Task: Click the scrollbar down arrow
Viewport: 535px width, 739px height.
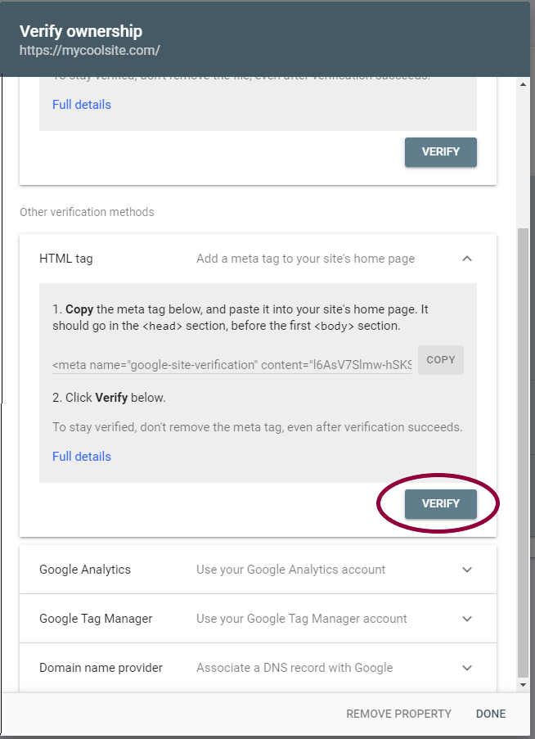Action: point(523,685)
